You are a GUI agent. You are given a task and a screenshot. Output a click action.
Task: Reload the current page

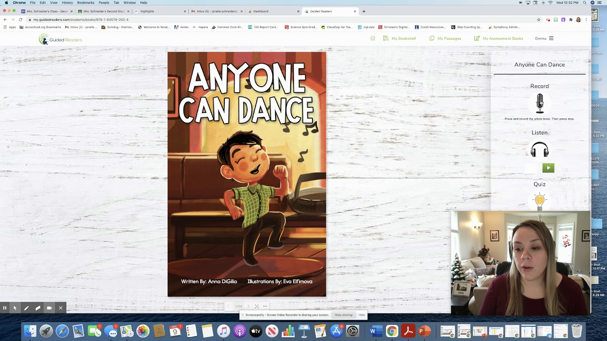[20, 19]
